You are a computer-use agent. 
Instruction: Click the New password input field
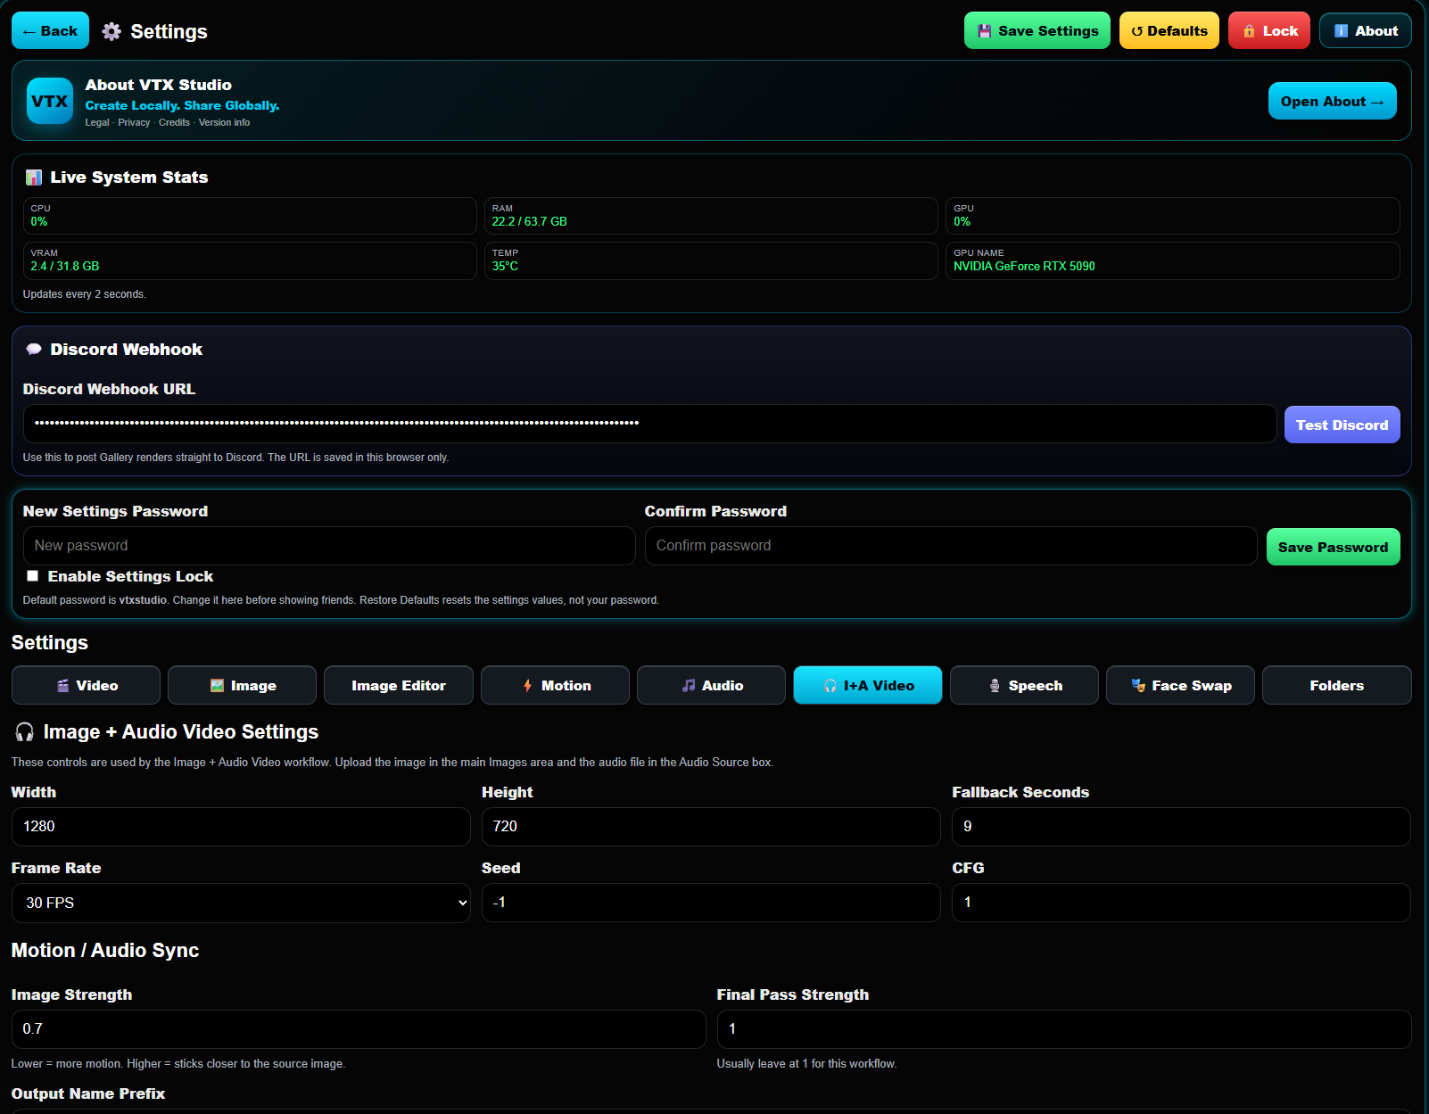(x=329, y=546)
